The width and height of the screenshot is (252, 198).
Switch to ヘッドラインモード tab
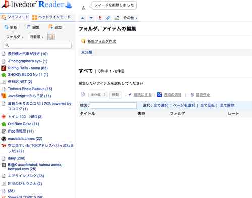tap(52, 17)
